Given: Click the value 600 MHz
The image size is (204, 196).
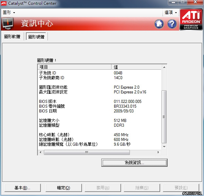Looking at the screenshot, I should (x=121, y=140).
